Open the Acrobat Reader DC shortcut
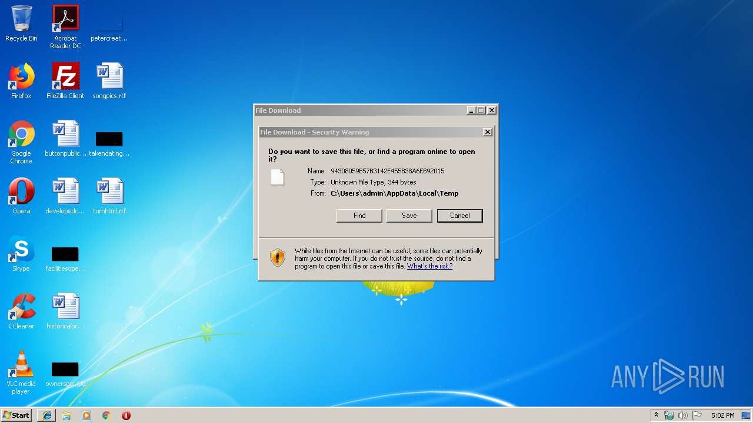 65,26
